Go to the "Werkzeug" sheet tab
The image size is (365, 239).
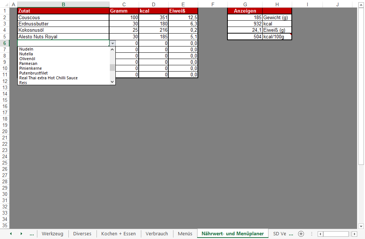tap(53, 234)
